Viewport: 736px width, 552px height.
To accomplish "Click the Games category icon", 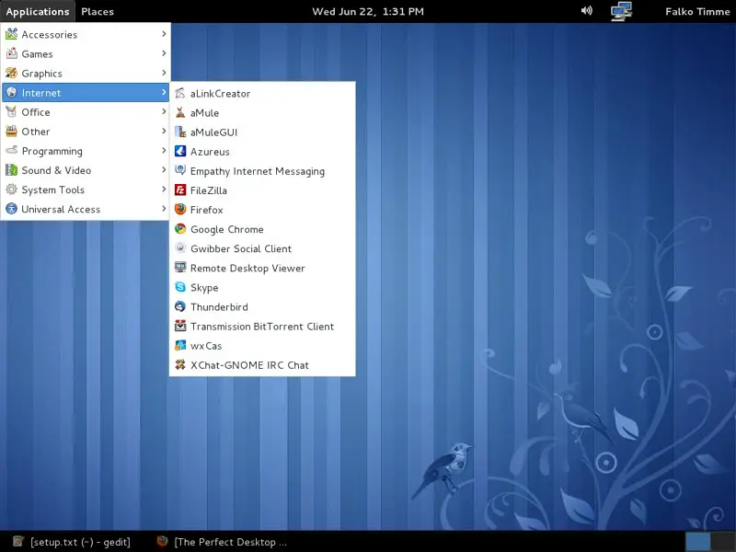I will tap(12, 53).
